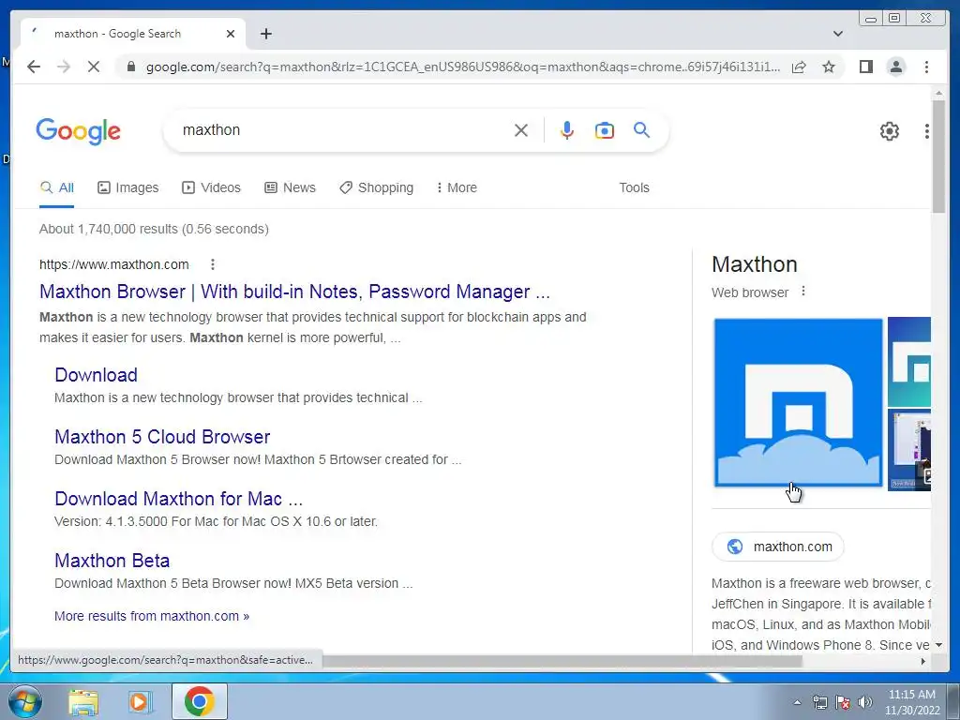
Task: Open the Maxthon Beta link
Action: point(112,561)
